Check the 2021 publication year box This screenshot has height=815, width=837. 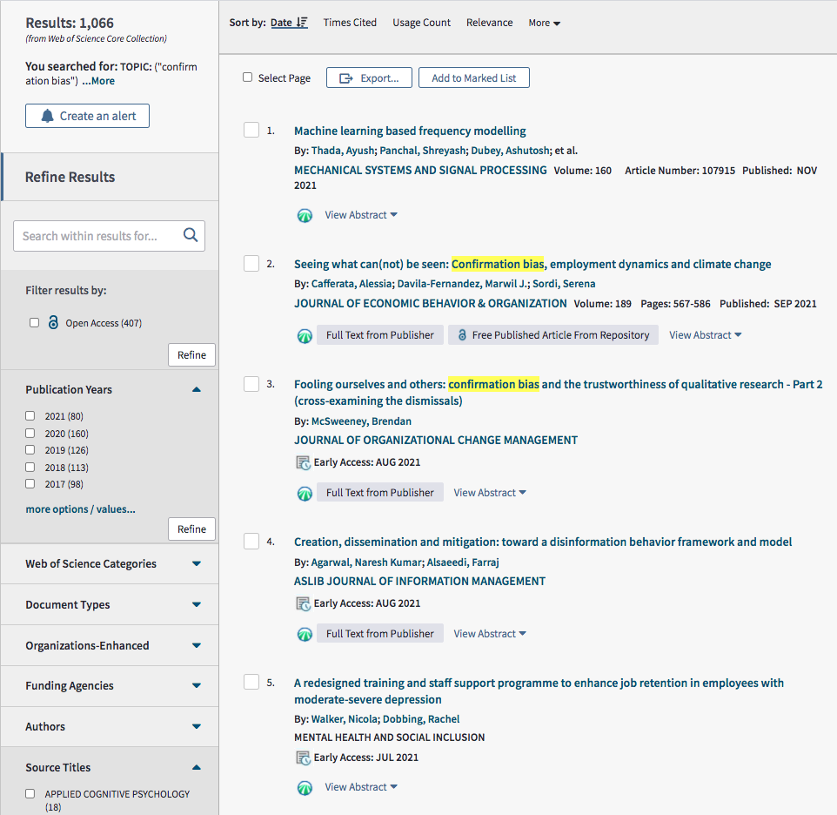coord(30,416)
